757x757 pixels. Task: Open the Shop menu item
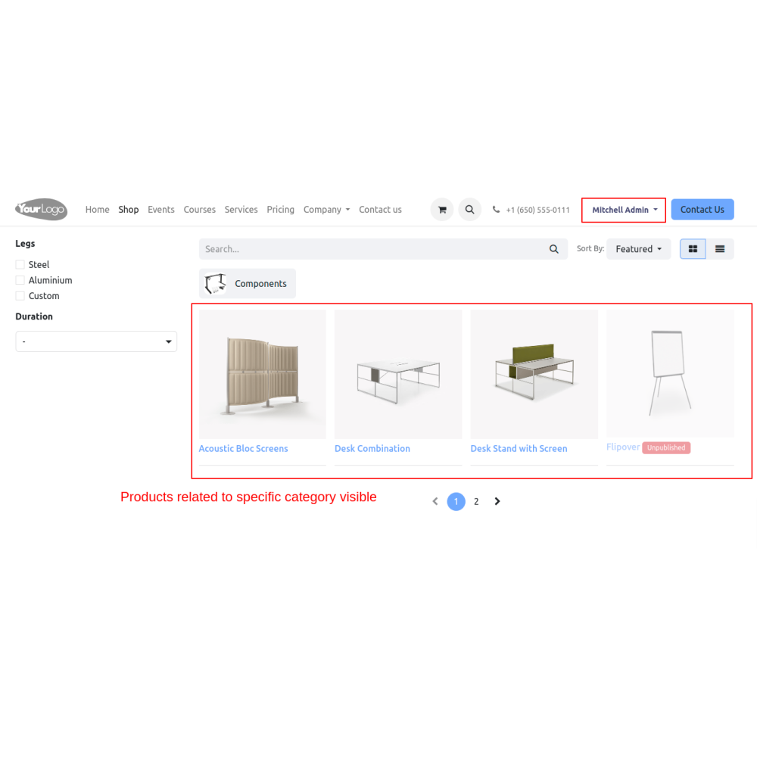pyautogui.click(x=129, y=210)
